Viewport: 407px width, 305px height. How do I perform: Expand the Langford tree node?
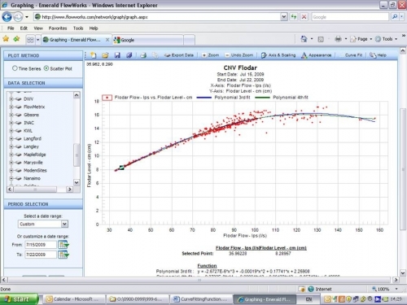click(11, 138)
